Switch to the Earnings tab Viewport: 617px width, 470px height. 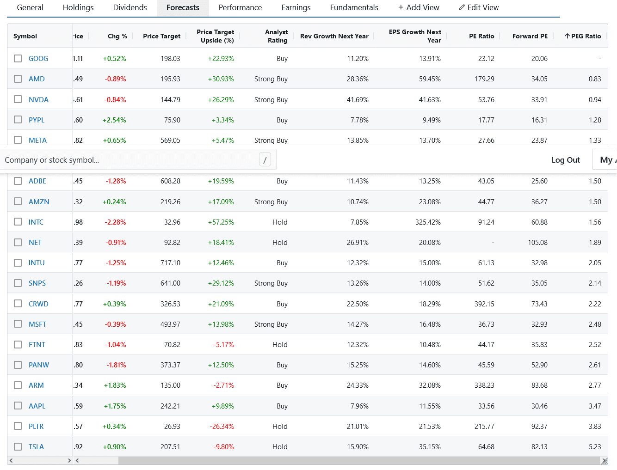click(296, 8)
